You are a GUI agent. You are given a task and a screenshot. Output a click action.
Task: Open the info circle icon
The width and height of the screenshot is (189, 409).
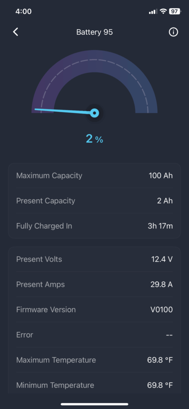173,32
